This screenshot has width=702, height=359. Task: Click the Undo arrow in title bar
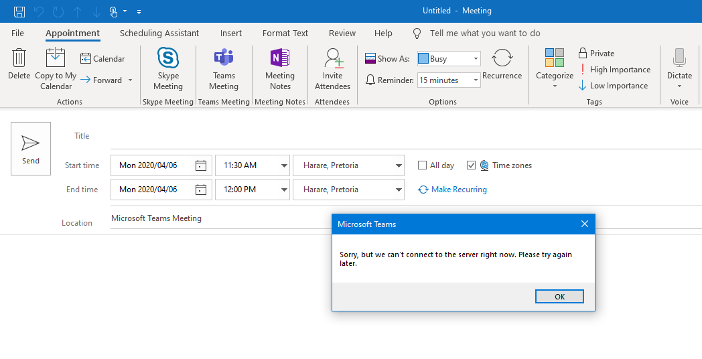40,11
